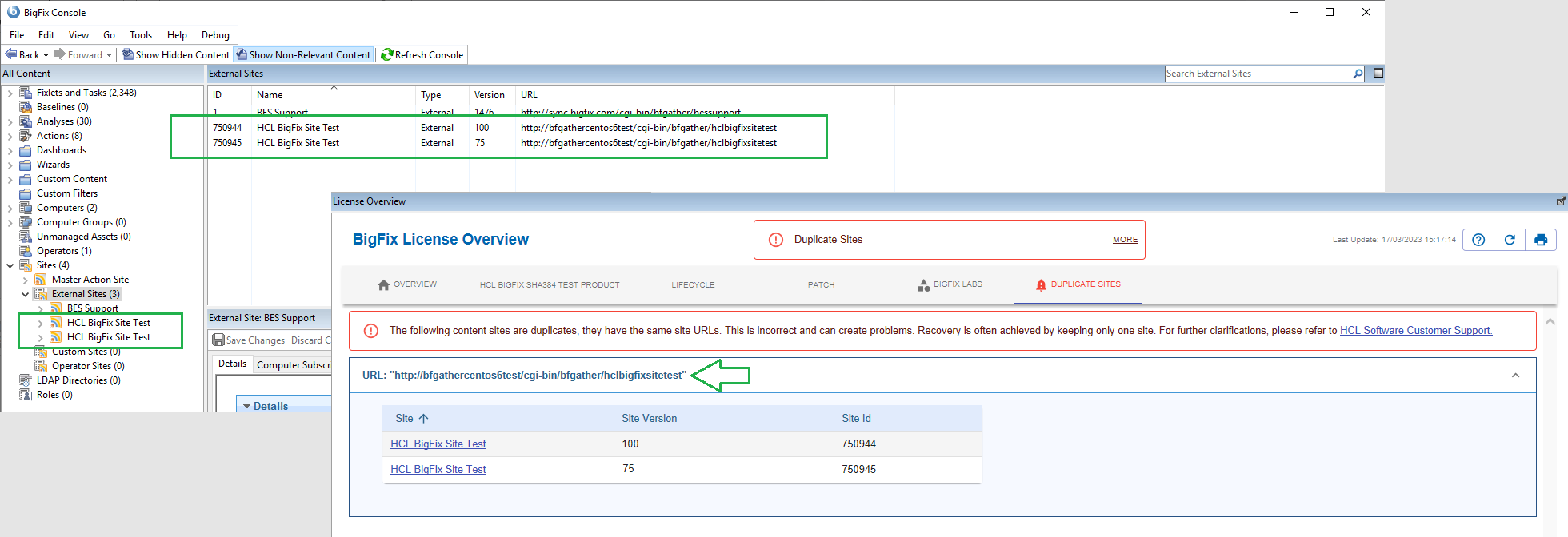1568x537 pixels.
Task: Expand the Actions tree node
Action: click(10, 136)
